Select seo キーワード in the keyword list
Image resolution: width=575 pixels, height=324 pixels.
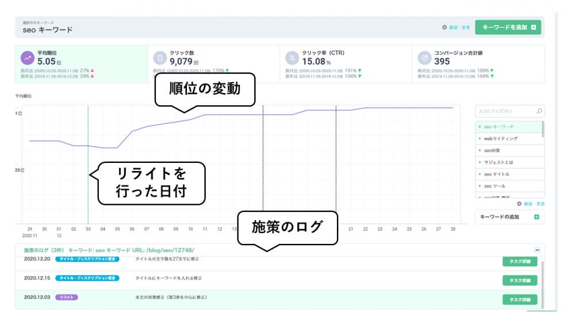(509, 127)
